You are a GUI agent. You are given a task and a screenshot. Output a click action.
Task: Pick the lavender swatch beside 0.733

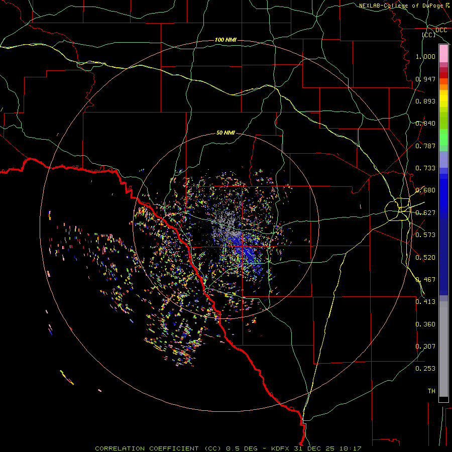tap(443, 159)
